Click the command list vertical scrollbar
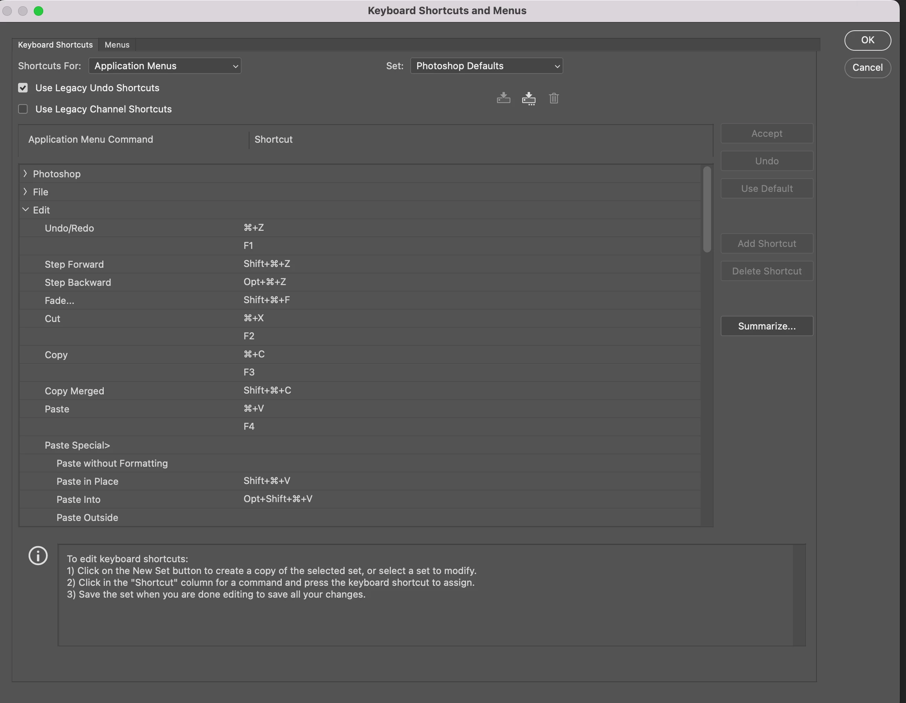The height and width of the screenshot is (703, 906). pyautogui.click(x=707, y=209)
